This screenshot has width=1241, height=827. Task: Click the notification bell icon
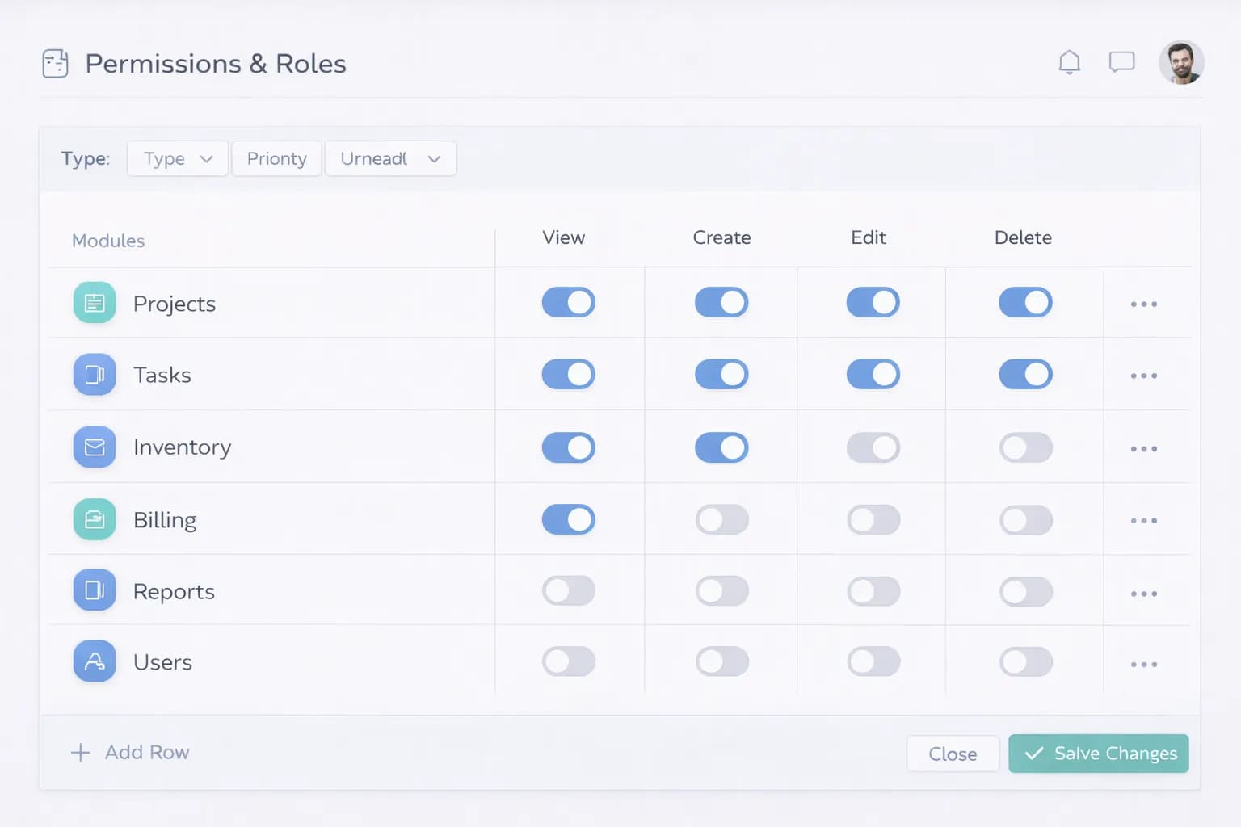click(1069, 62)
